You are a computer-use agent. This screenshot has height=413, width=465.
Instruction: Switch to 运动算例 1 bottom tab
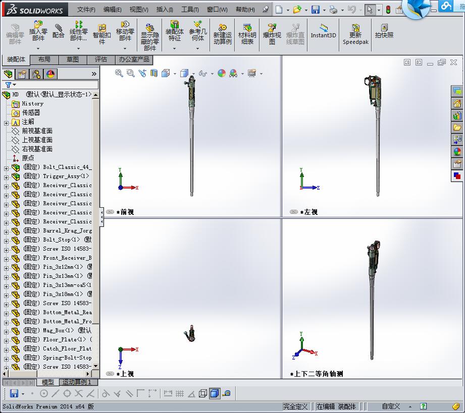pos(76,382)
